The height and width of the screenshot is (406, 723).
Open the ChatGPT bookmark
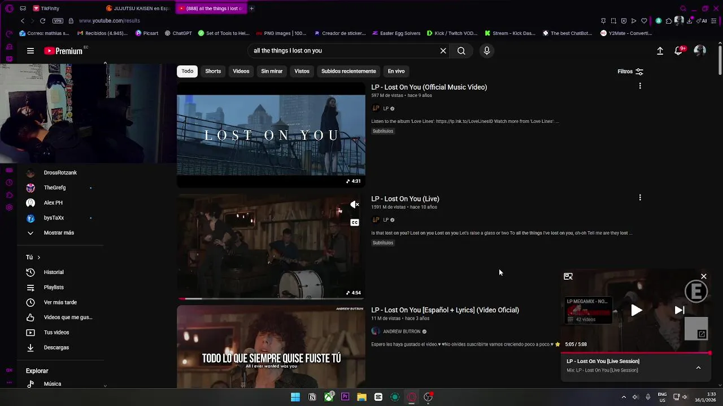(178, 33)
